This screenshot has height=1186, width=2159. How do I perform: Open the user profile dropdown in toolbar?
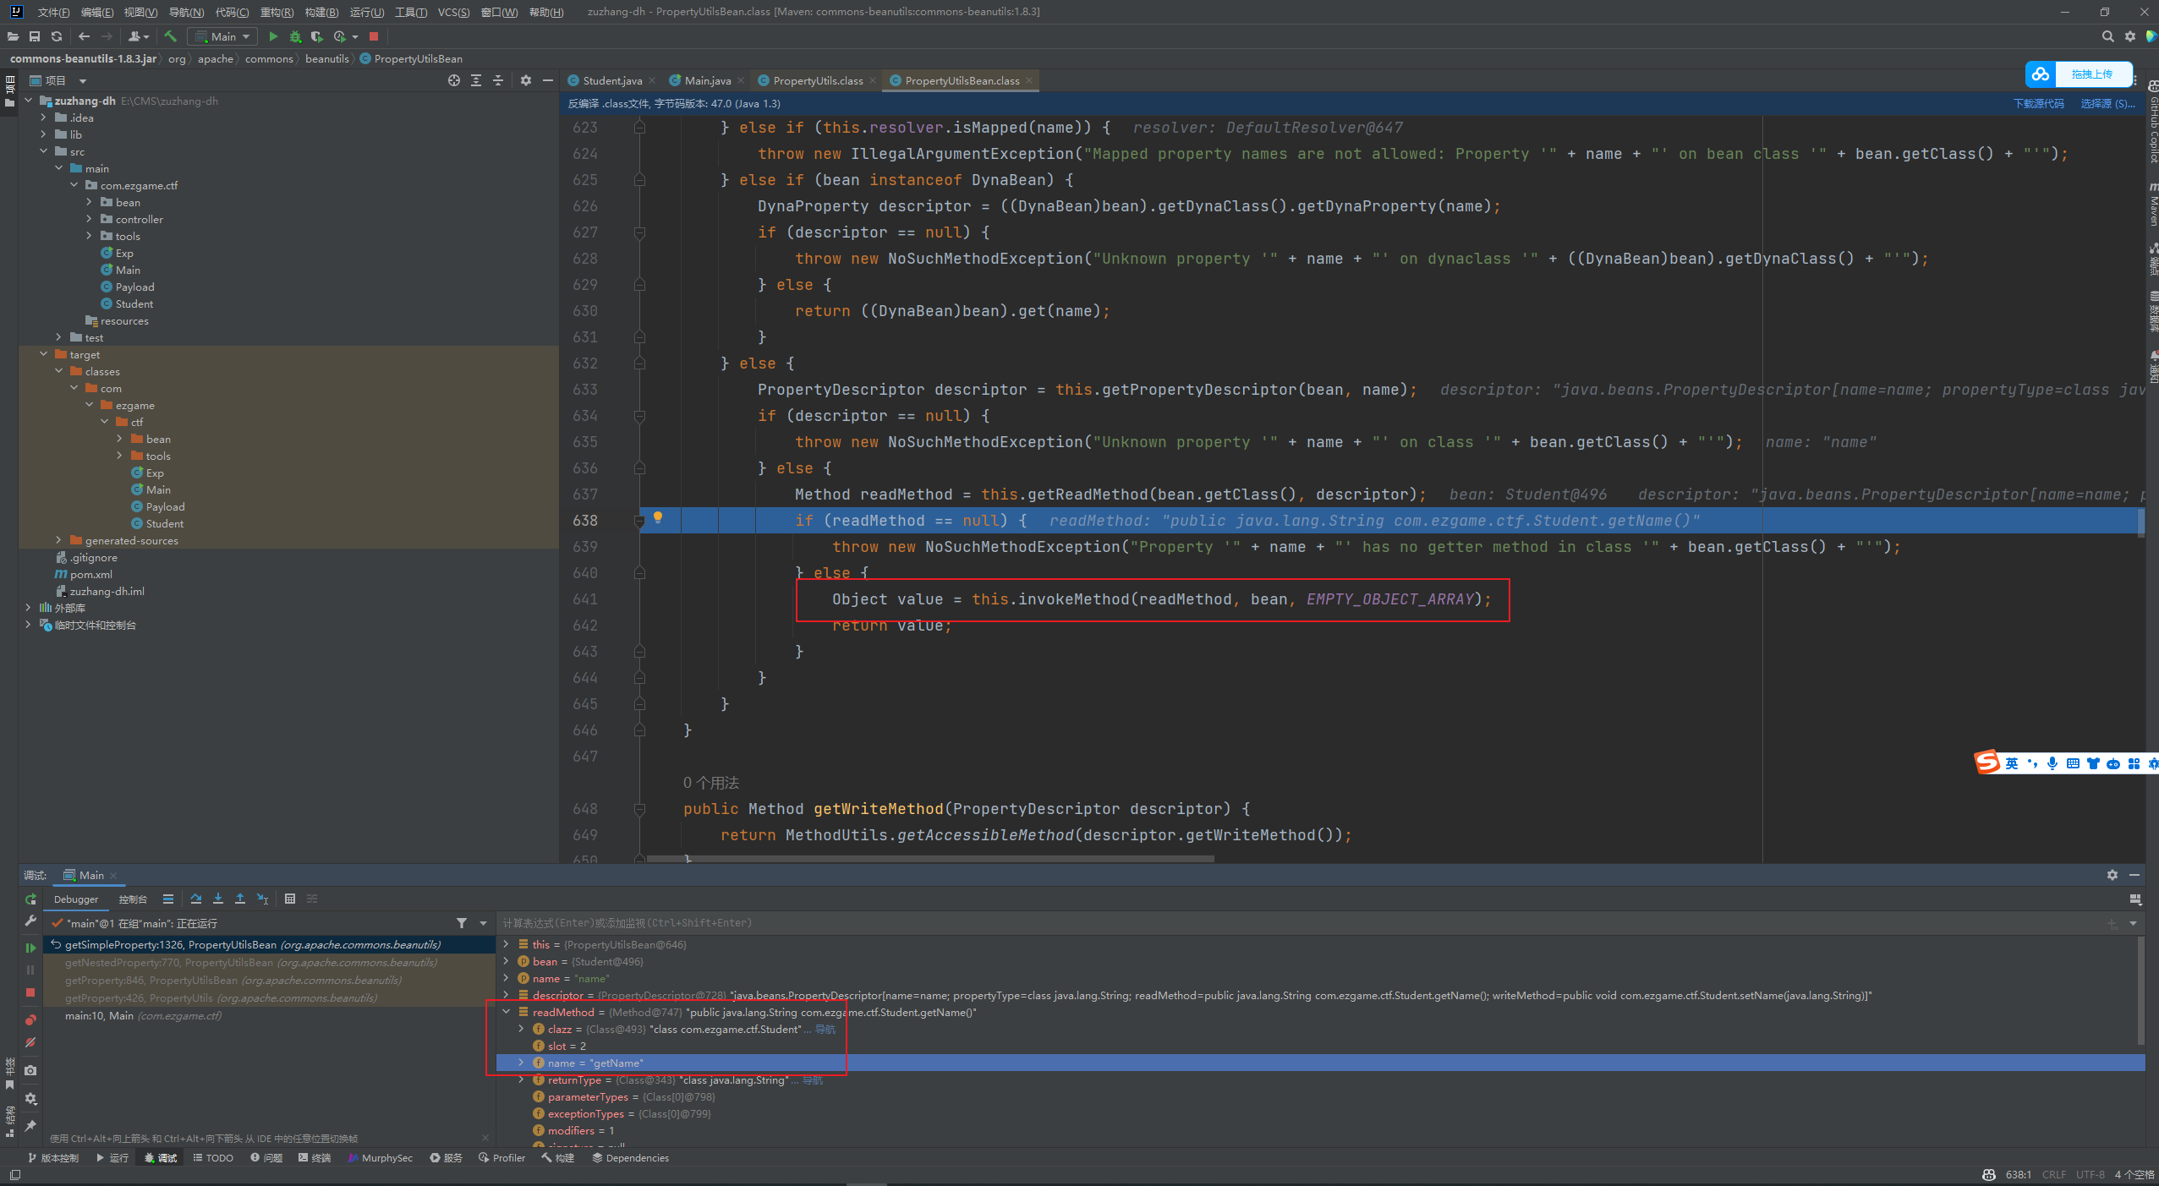[138, 36]
